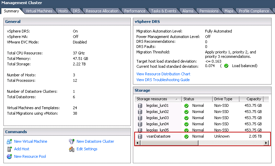Click the storage list scroll right arrow
The image size is (275, 166).
(266, 143)
